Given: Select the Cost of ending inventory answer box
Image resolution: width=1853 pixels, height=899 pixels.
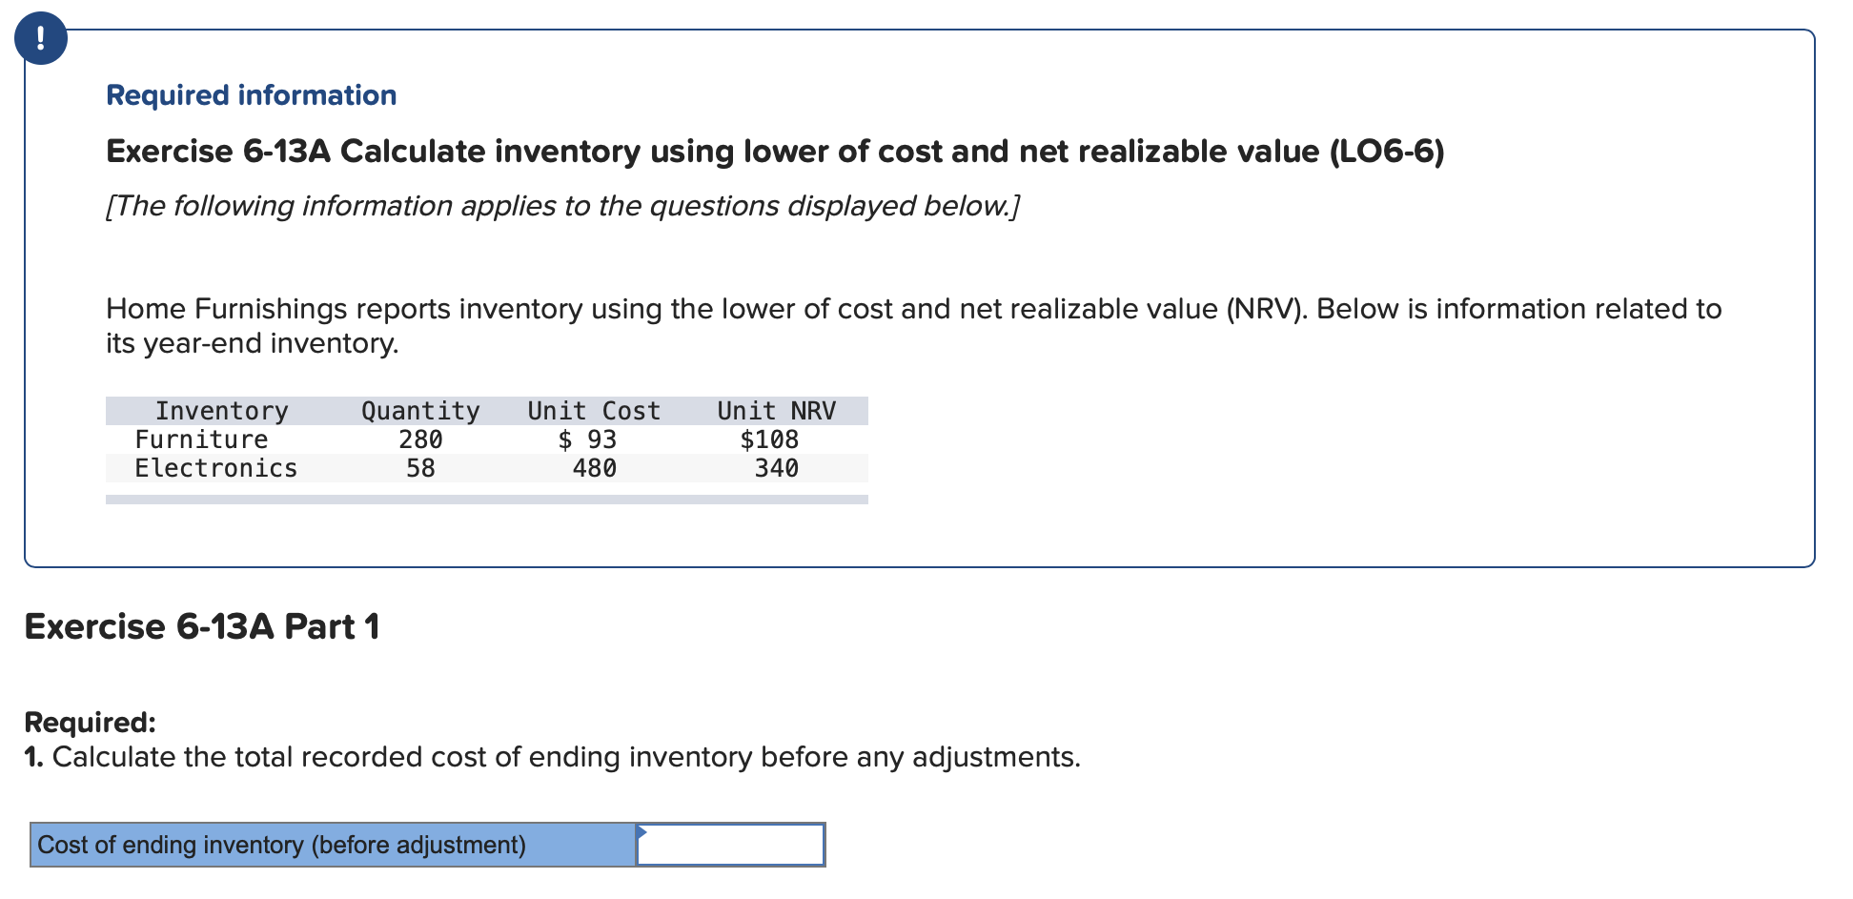Looking at the screenshot, I should tap(729, 844).
